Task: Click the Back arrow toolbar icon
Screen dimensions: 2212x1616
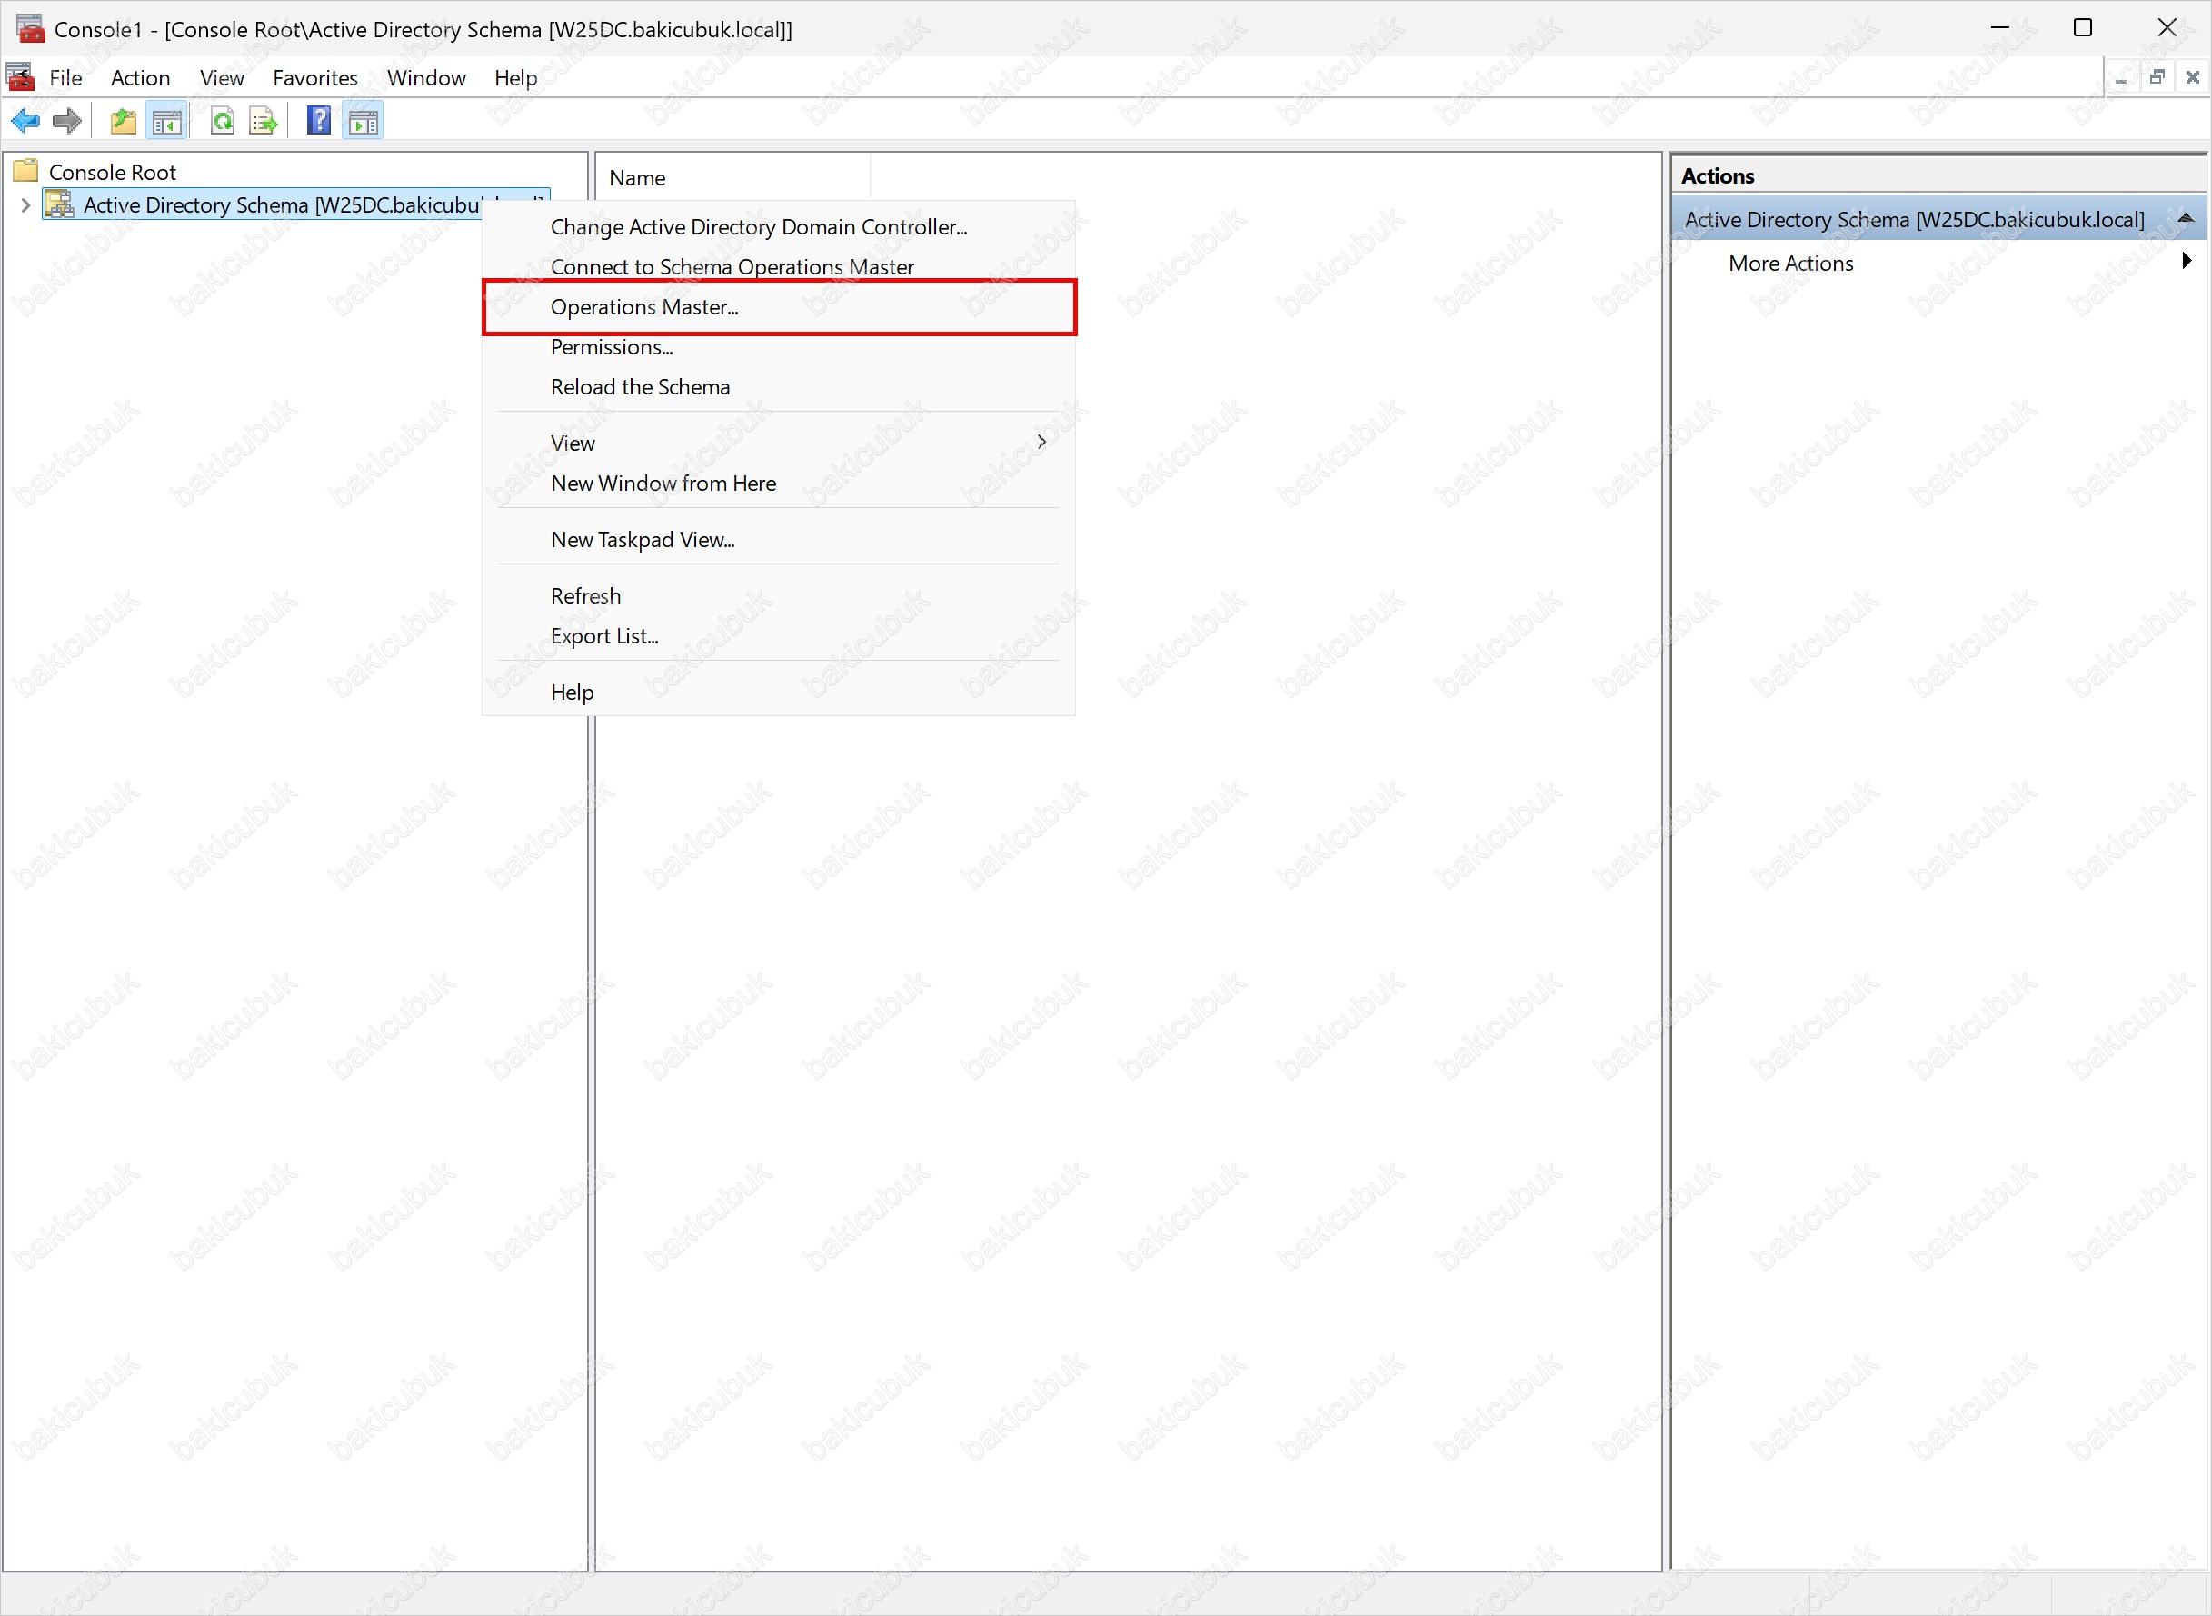Action: [x=25, y=121]
